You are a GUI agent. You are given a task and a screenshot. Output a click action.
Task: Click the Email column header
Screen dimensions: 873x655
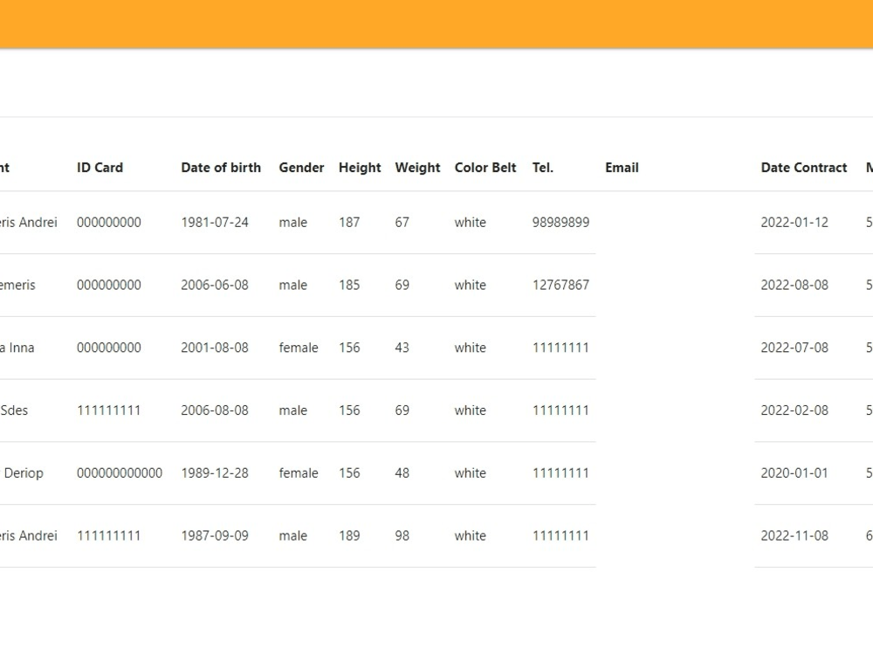622,168
